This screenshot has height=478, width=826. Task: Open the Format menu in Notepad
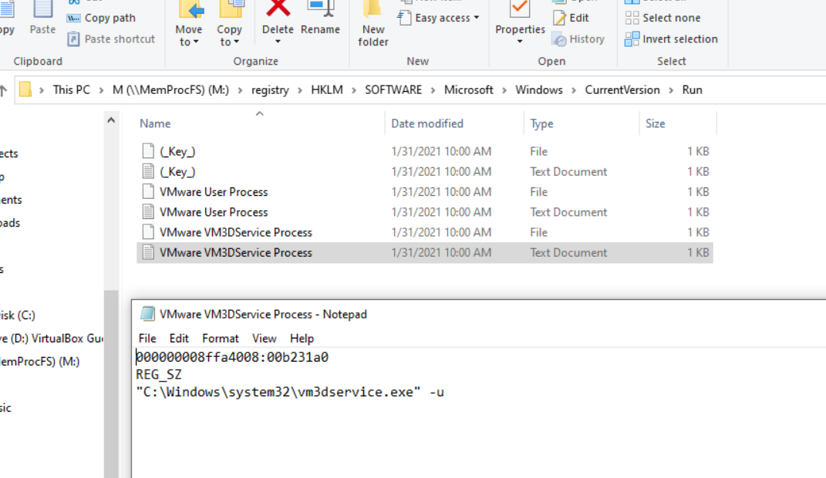220,338
